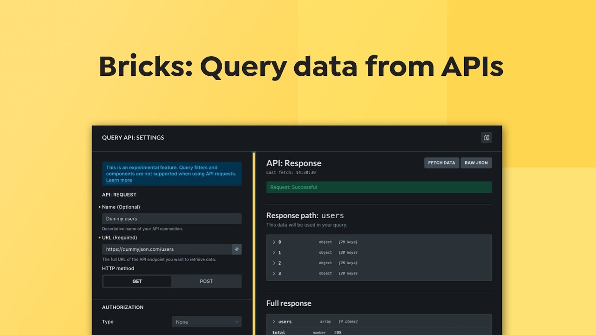
Task: Open the Raw JSON view
Action: tap(476, 163)
